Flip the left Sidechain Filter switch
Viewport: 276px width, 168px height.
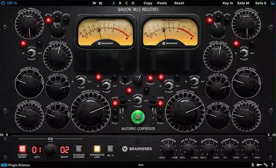pos(81,82)
